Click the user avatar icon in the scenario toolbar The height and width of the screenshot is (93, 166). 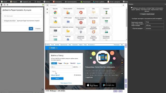2,5
